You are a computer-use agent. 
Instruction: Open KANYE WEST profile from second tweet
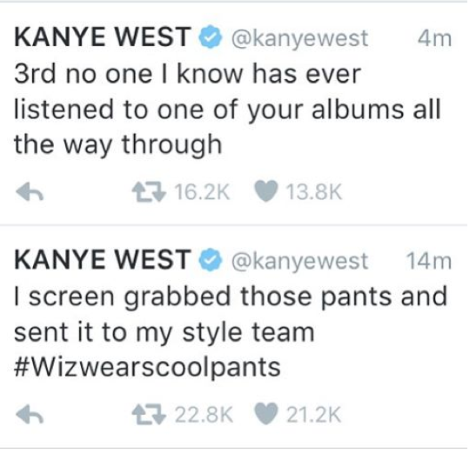[x=103, y=259]
